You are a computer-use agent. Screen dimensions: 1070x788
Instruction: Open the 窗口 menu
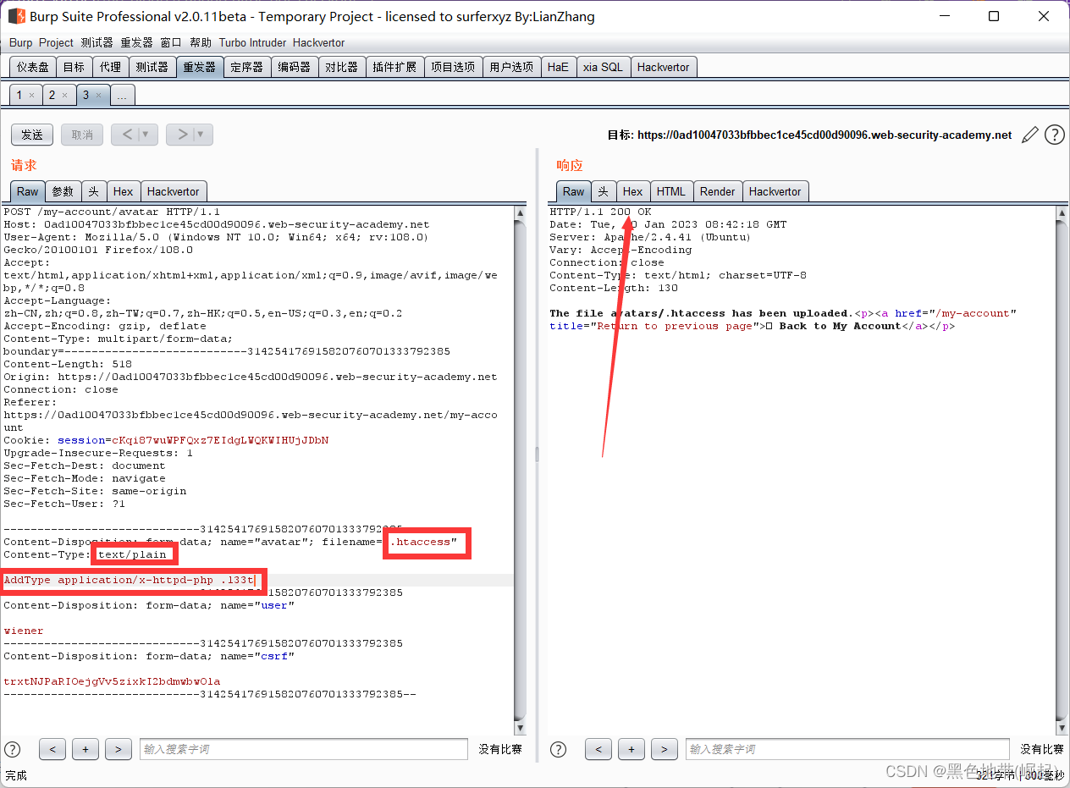click(171, 42)
